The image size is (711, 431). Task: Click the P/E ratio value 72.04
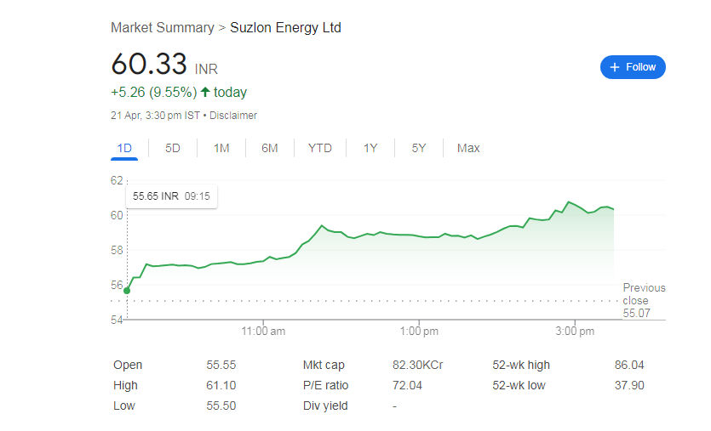tap(407, 385)
